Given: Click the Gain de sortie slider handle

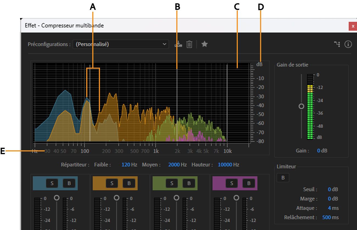Looking at the screenshot, I should pos(302,106).
